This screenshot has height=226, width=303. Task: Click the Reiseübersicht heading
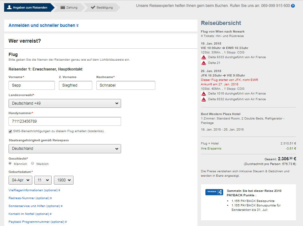click(x=221, y=23)
